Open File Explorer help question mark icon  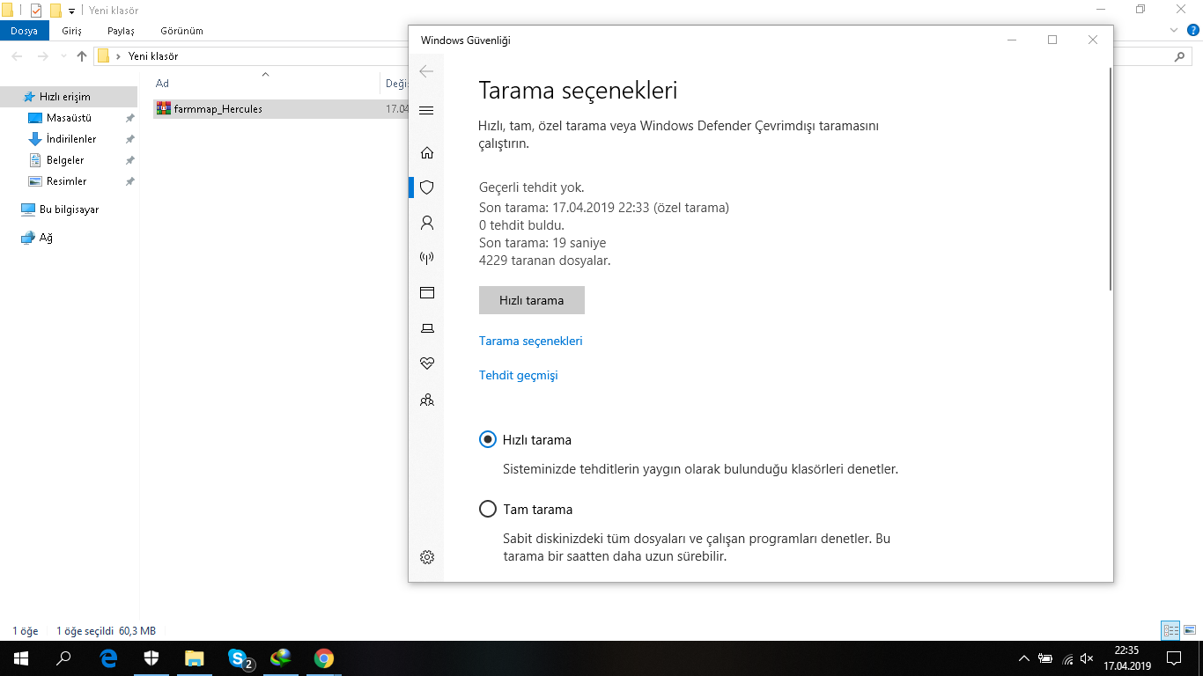(1192, 30)
